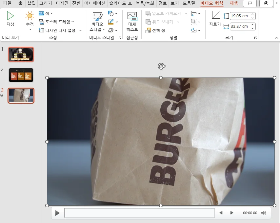Switch to the 홈 tab
This screenshot has width=280, height=223.
pos(20,3)
